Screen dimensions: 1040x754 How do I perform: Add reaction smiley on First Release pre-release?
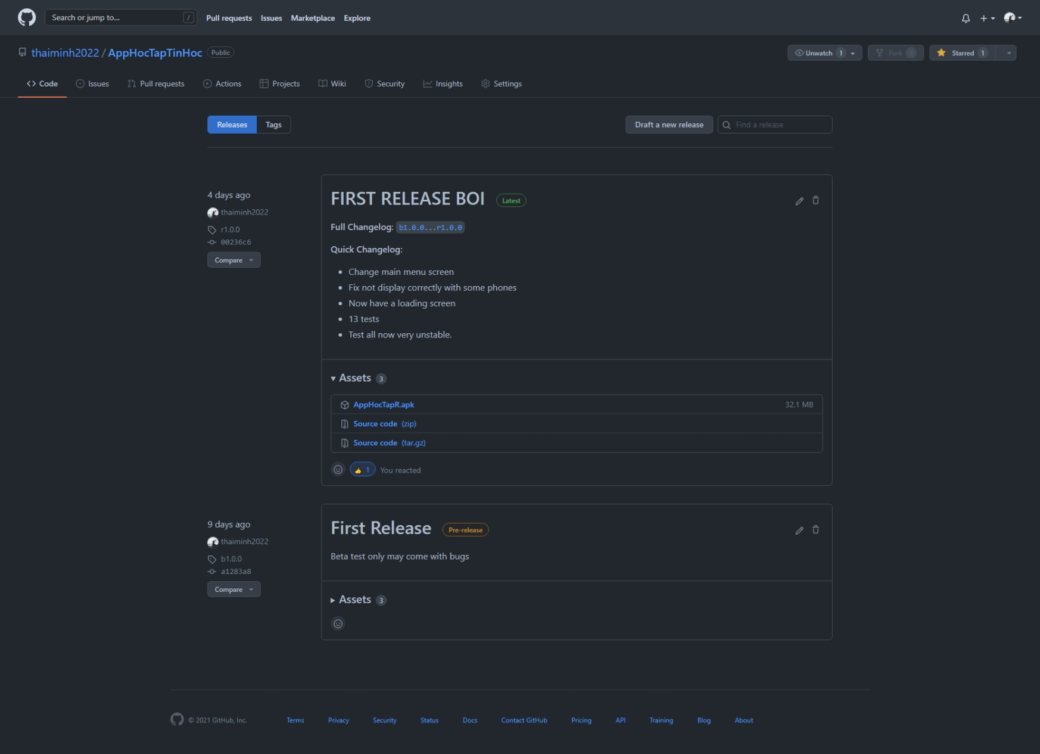tap(338, 623)
